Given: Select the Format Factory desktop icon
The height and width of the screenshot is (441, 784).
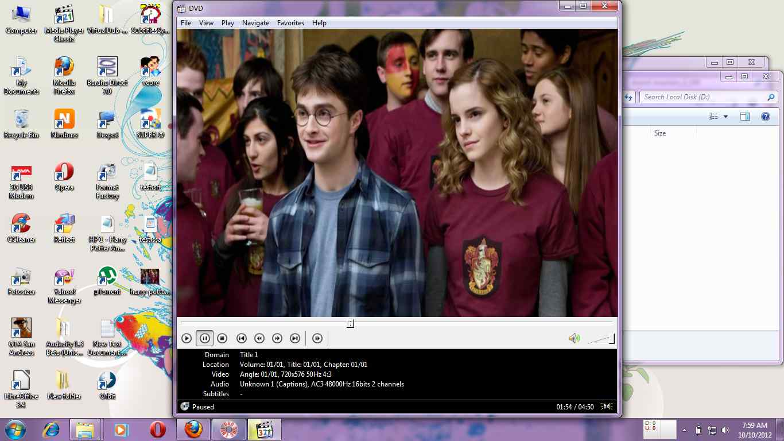Looking at the screenshot, I should coord(107,181).
